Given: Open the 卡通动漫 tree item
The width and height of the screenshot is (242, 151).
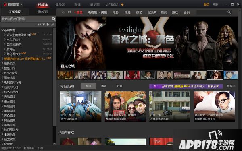Looking at the screenshot, I should pos(10,134).
